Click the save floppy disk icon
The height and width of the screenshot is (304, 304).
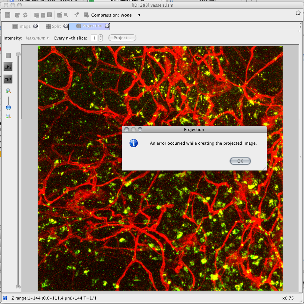(x=49, y=15)
